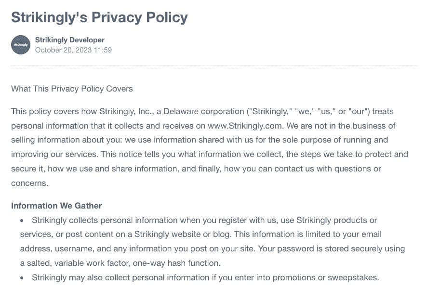
Task: Click the Strikingly's Privacy Policy title
Action: [x=99, y=17]
